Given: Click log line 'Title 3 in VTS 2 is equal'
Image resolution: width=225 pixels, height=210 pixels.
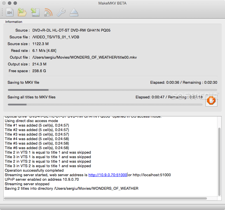Looking at the screenshot, I should [48, 166].
